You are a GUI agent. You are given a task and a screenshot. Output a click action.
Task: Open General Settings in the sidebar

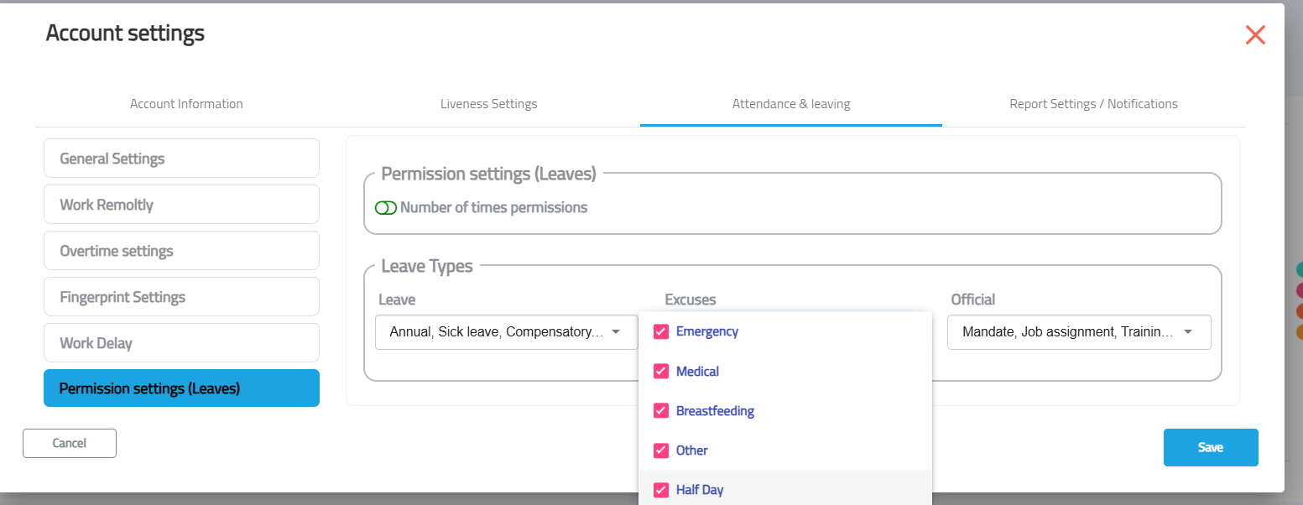coord(181,159)
